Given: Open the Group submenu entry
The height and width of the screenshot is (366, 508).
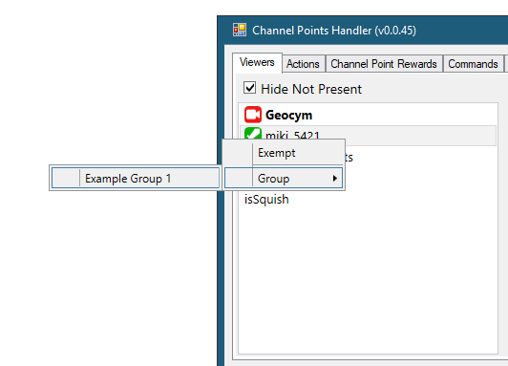Looking at the screenshot, I should 284,178.
